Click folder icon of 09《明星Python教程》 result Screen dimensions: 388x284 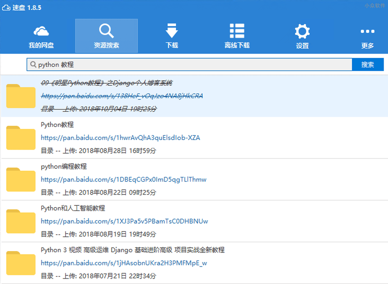21,96
